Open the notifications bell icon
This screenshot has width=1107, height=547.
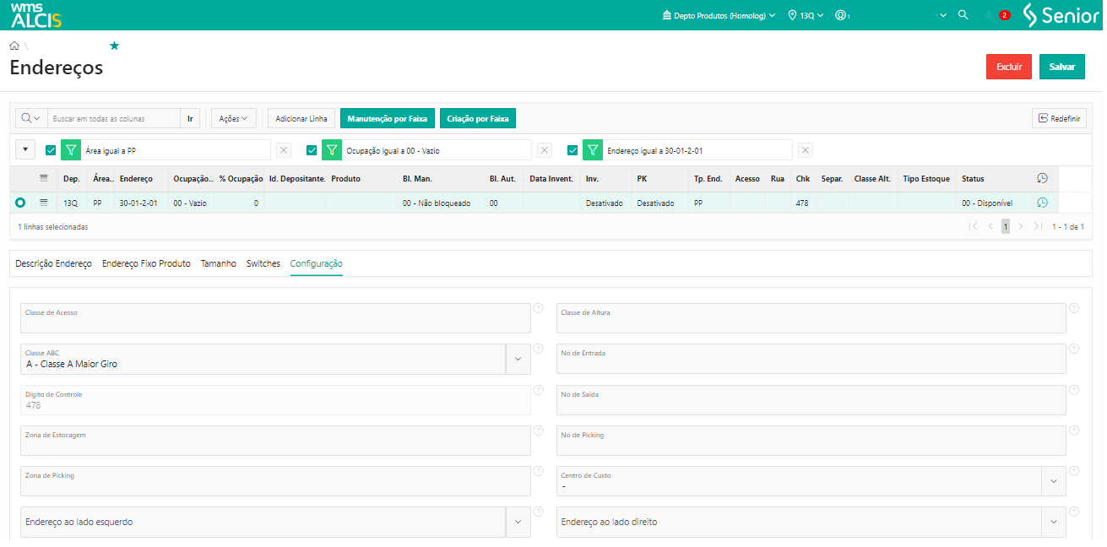click(x=989, y=15)
